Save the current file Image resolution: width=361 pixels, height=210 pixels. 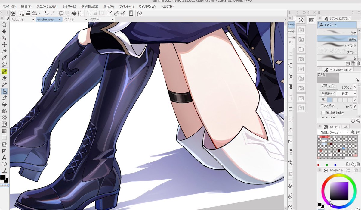(x=34, y=13)
